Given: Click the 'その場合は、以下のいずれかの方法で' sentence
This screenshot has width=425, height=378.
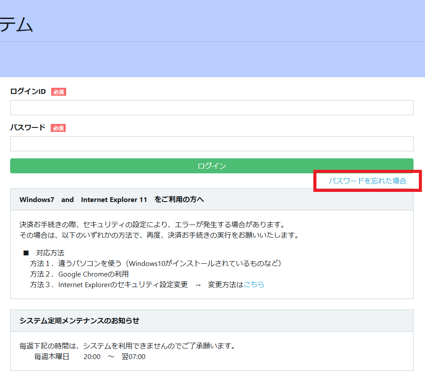Looking at the screenshot, I should 159,235.
